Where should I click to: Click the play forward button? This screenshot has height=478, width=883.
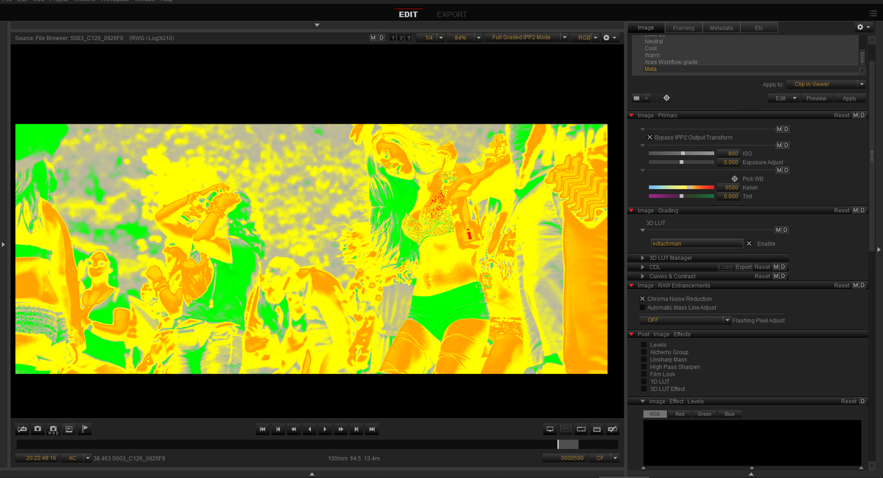(325, 429)
